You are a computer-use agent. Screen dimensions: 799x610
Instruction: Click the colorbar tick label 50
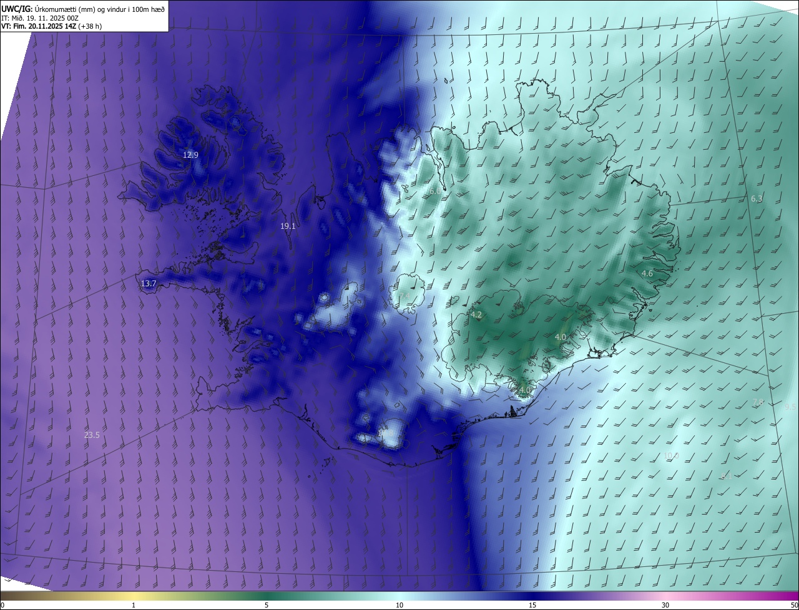pyautogui.click(x=794, y=605)
